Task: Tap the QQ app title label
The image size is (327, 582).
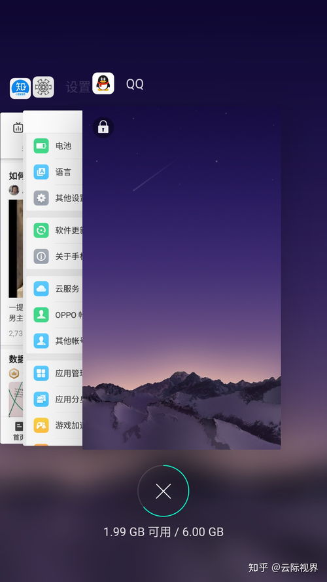Action: 135,84
